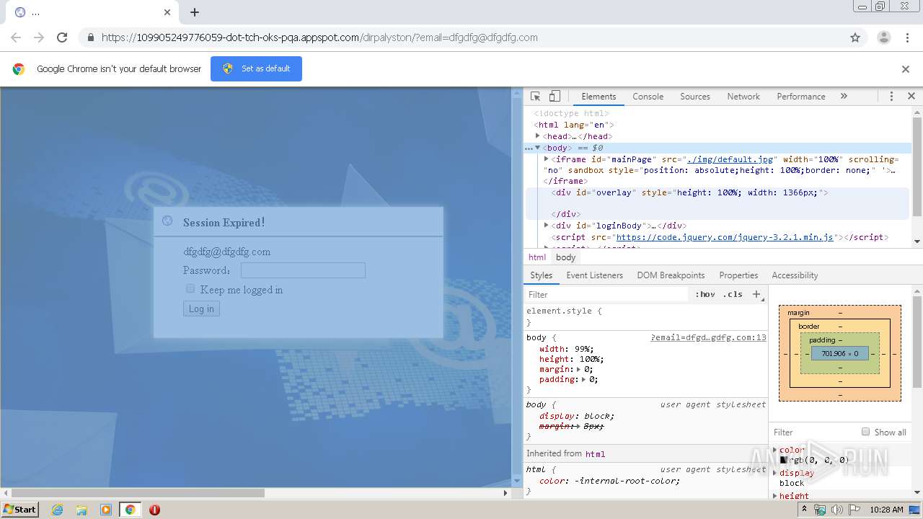Bookmark this page with the star
This screenshot has height=519, width=923.
click(x=855, y=37)
